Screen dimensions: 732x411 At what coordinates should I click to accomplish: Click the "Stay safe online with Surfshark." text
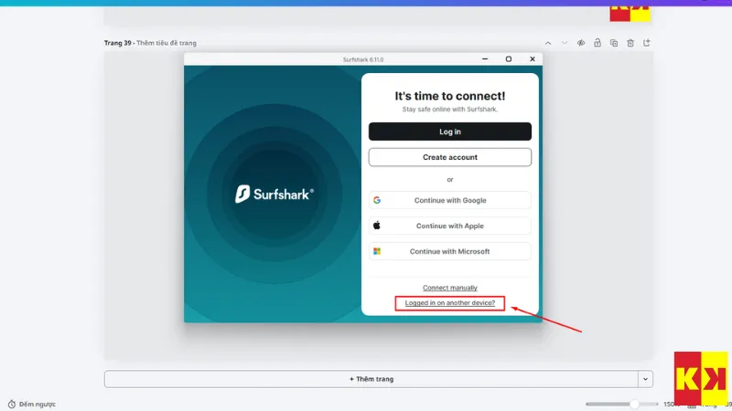tap(449, 109)
